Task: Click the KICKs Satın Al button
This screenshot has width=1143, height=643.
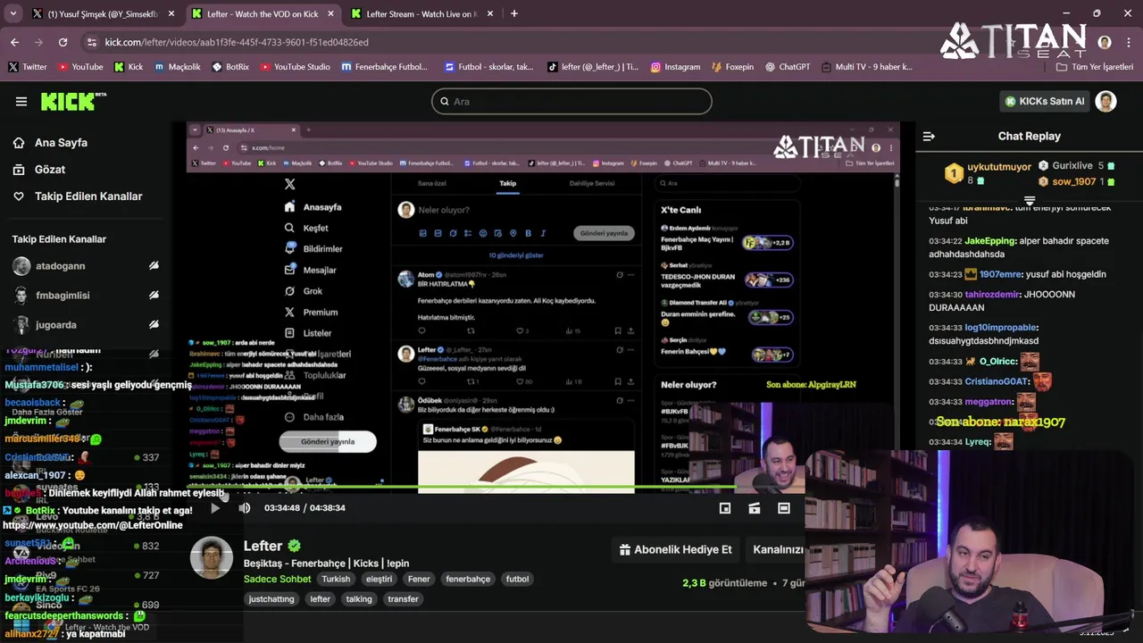Action: coord(1044,101)
